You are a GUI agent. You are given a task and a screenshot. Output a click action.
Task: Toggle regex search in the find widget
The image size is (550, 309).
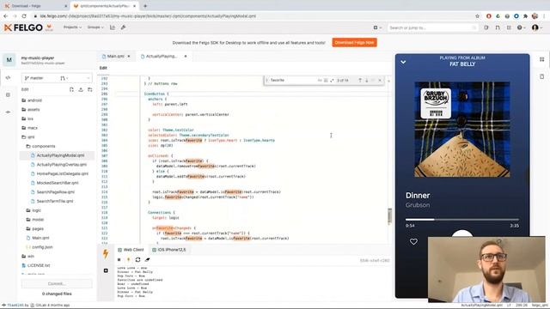[x=333, y=80]
